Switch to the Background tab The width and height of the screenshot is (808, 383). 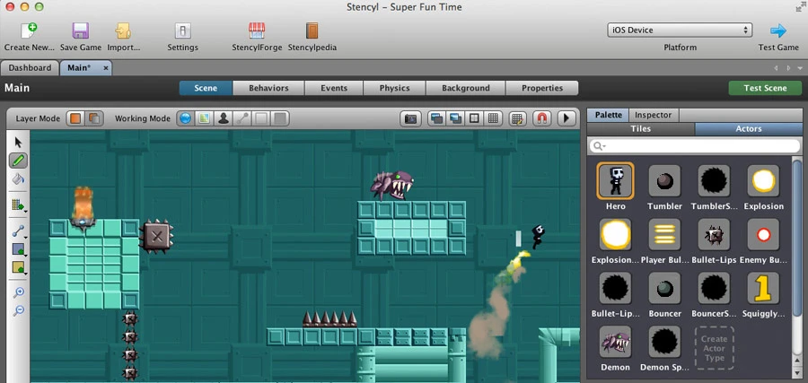tap(466, 88)
